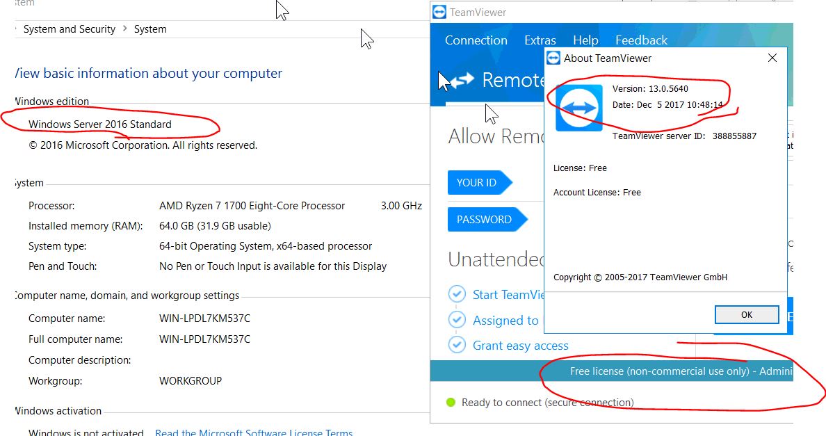The width and height of the screenshot is (826, 436).
Task: Go to System and Security breadcrumb
Action: coord(70,29)
